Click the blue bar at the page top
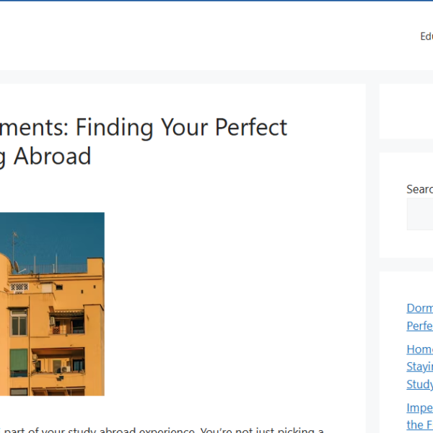The image size is (433, 433). click(216, 1)
